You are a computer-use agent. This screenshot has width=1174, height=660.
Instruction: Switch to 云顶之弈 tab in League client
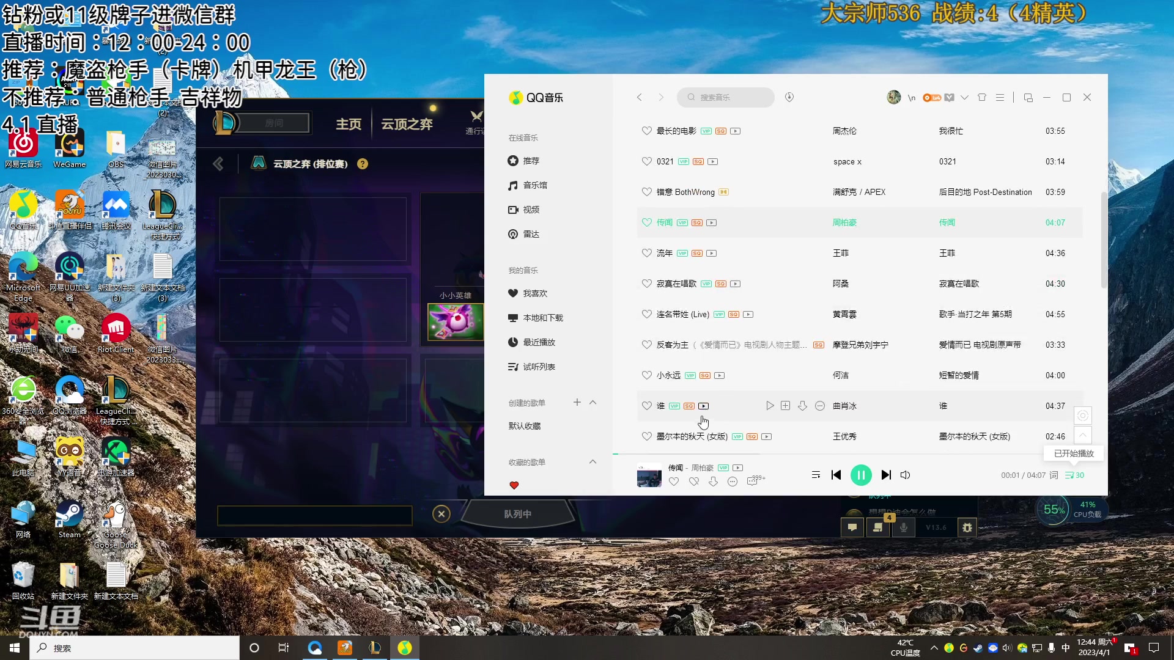[x=407, y=124]
